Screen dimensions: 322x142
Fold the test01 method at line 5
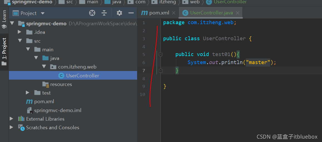pyautogui.click(x=161, y=55)
